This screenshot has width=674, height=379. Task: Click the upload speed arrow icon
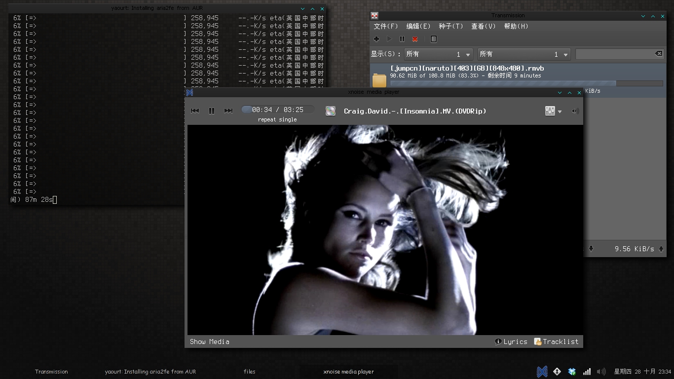pyautogui.click(x=661, y=249)
